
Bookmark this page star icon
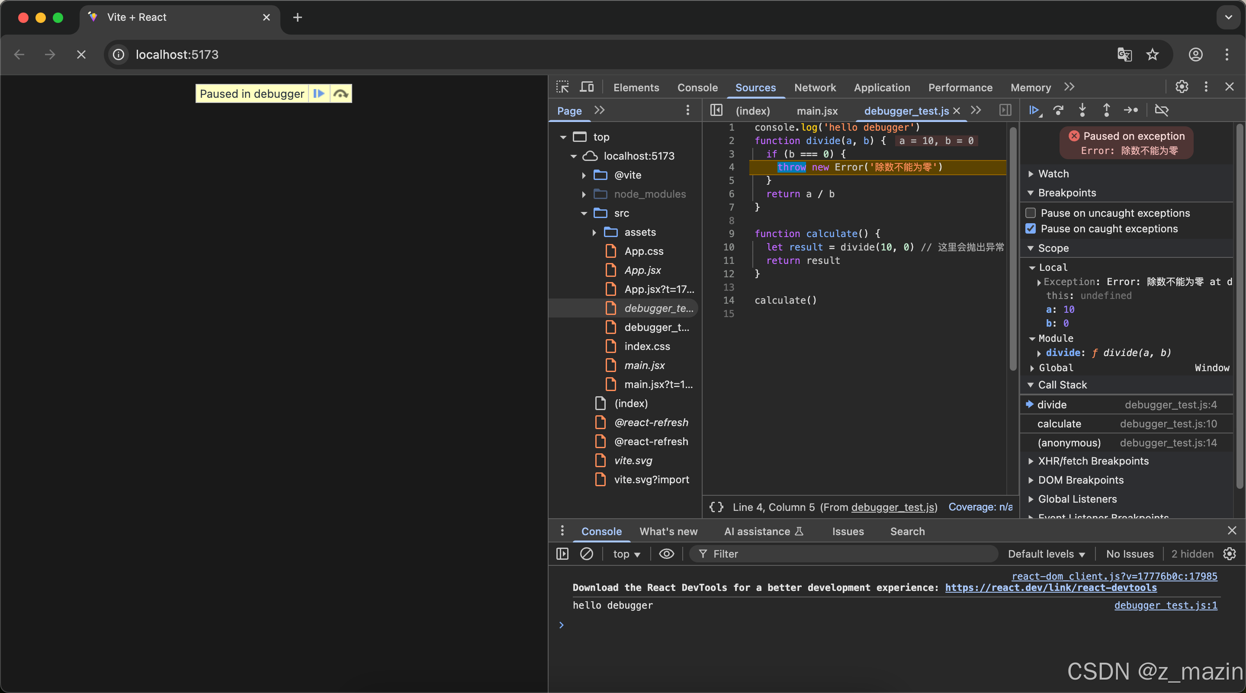(x=1153, y=55)
